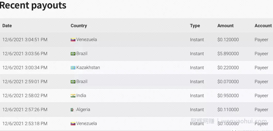Click the Brazil flag in 3:03:56 PM row
The image size is (273, 131).
73,54
